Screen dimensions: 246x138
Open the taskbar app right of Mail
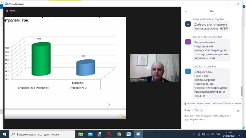point(100,134)
